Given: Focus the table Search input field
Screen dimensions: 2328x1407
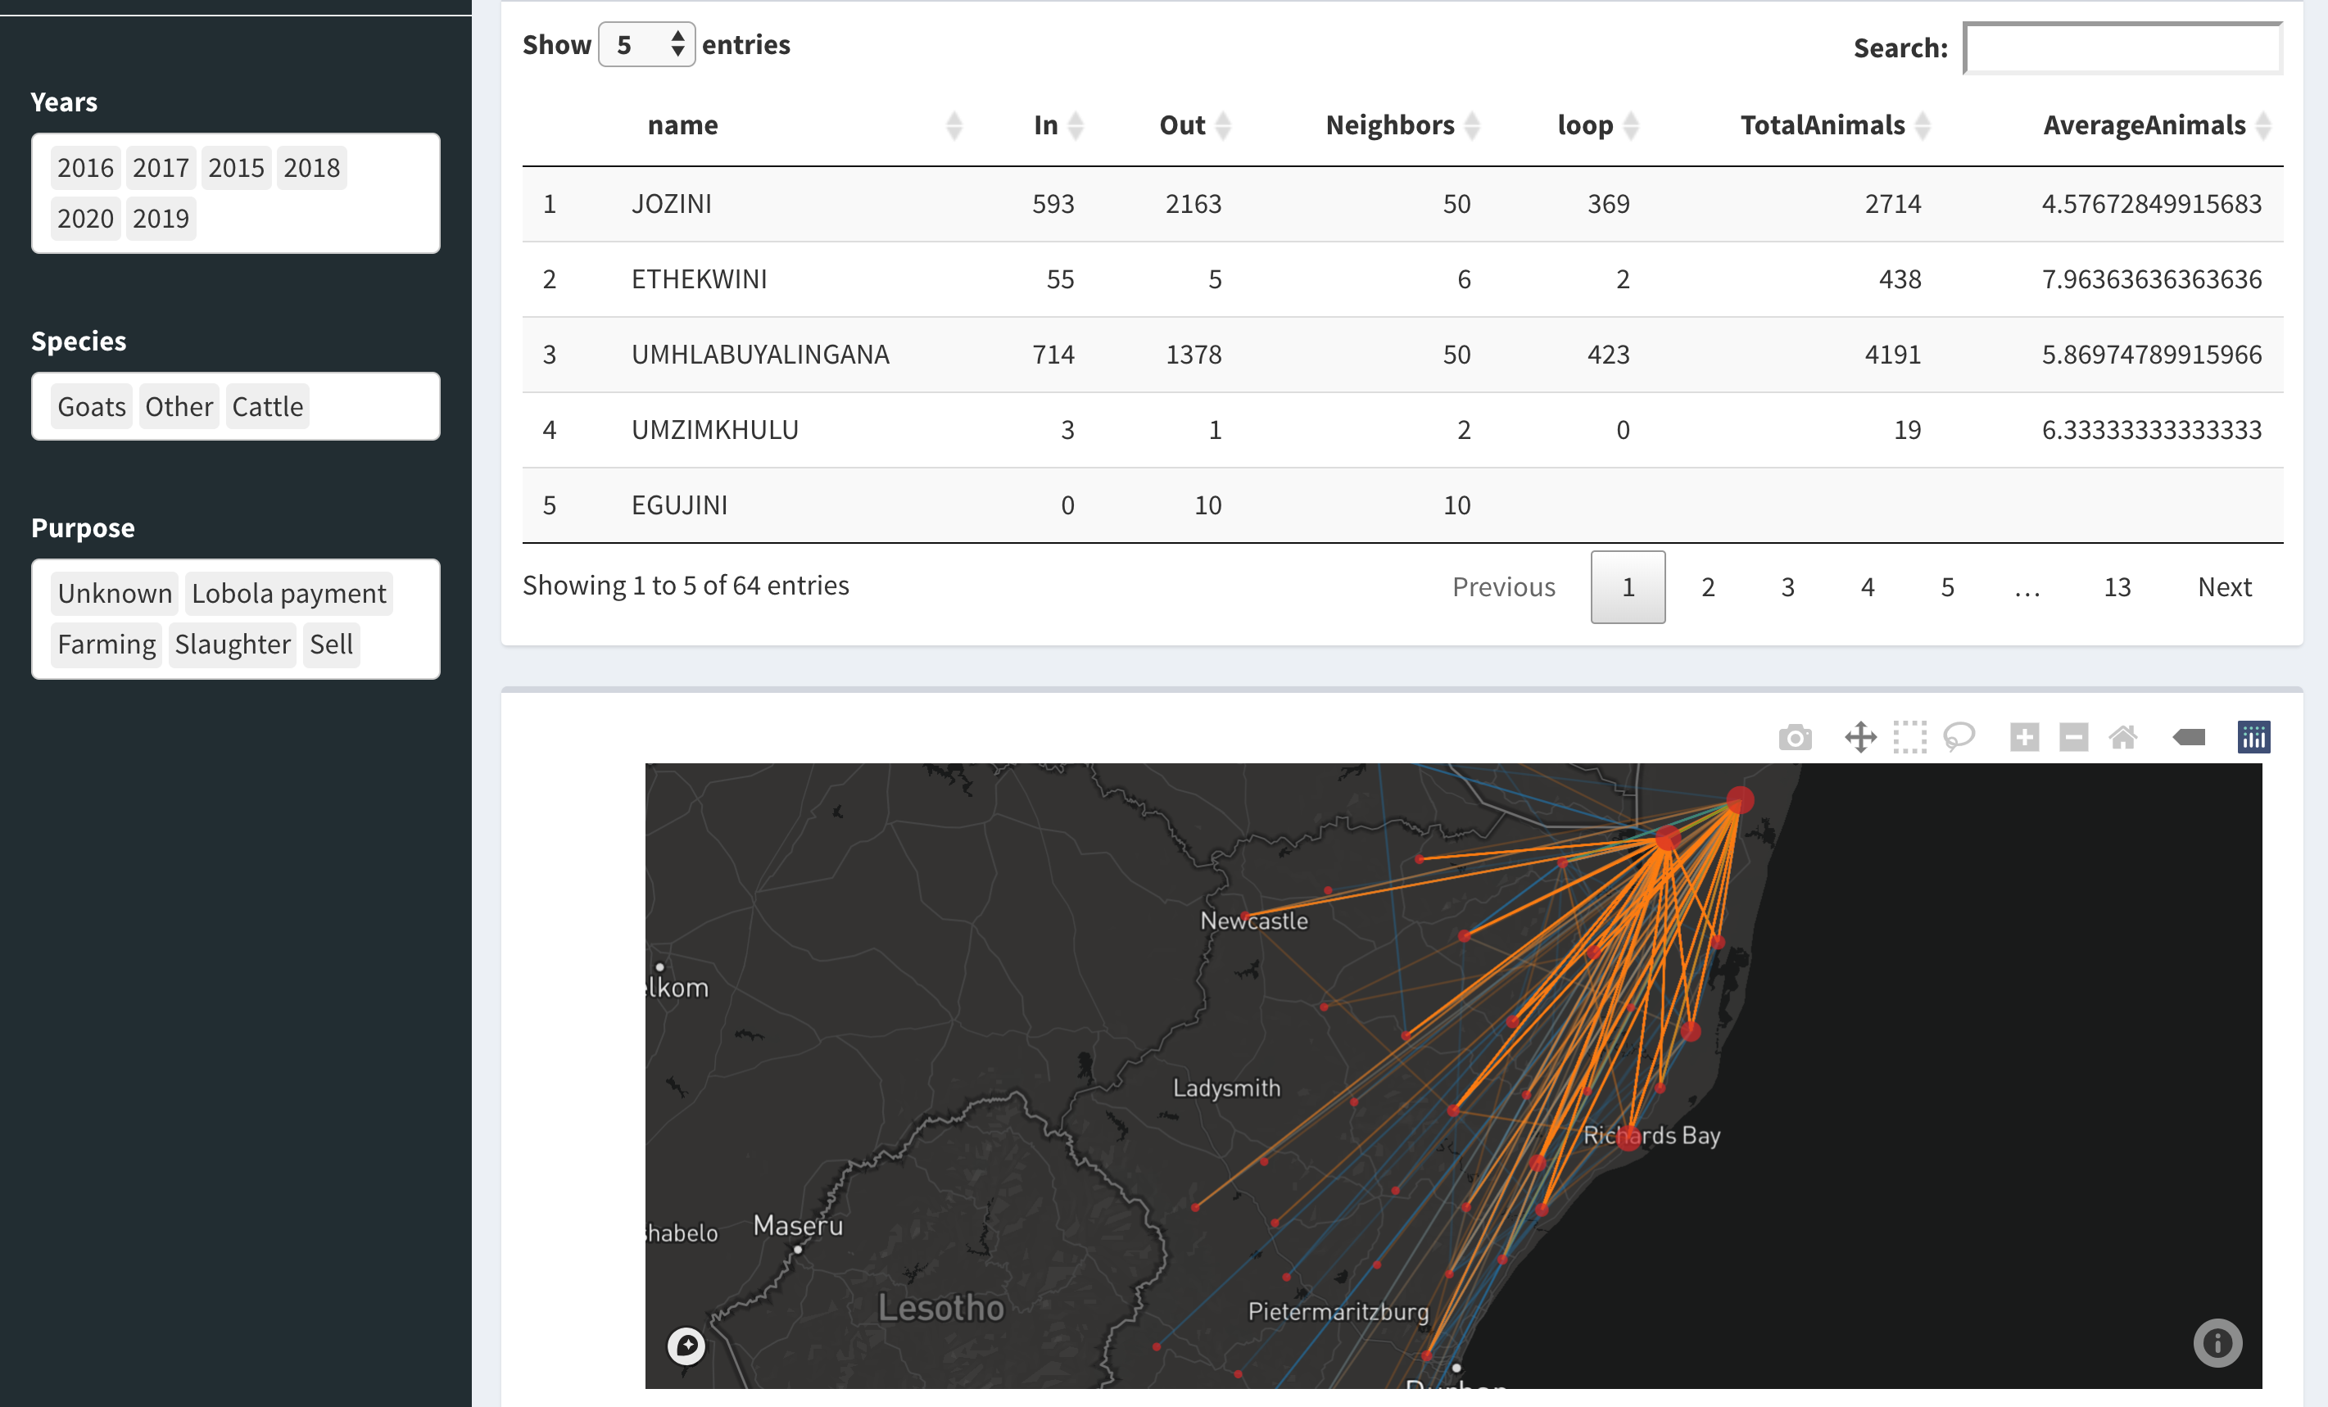Looking at the screenshot, I should coord(2122,48).
